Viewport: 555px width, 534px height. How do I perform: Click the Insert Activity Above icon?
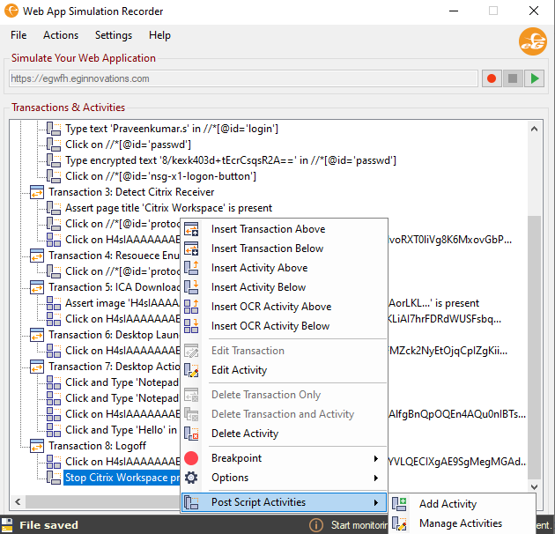[191, 268]
